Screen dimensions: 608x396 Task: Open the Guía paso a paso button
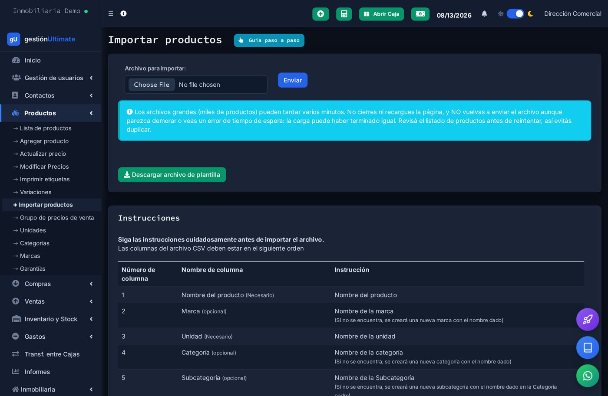[269, 40]
